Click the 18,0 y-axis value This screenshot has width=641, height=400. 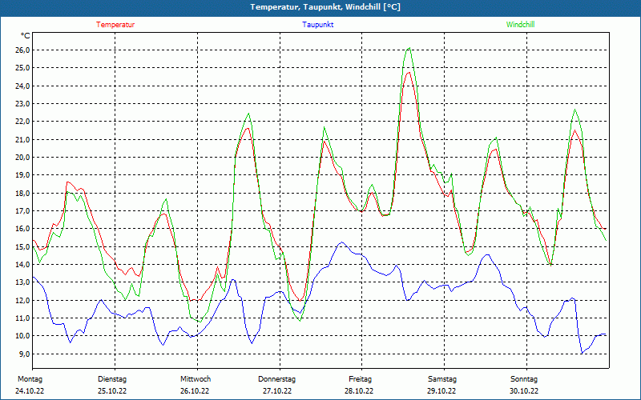[x=22, y=193]
